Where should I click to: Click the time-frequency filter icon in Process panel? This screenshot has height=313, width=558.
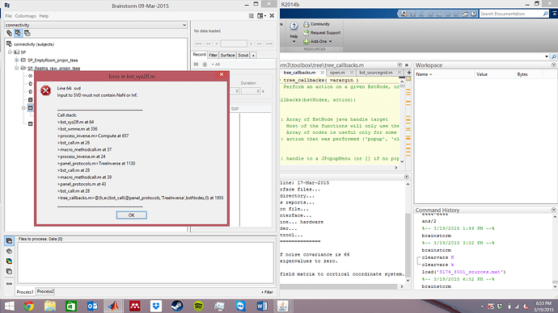pyautogui.click(x=9, y=261)
